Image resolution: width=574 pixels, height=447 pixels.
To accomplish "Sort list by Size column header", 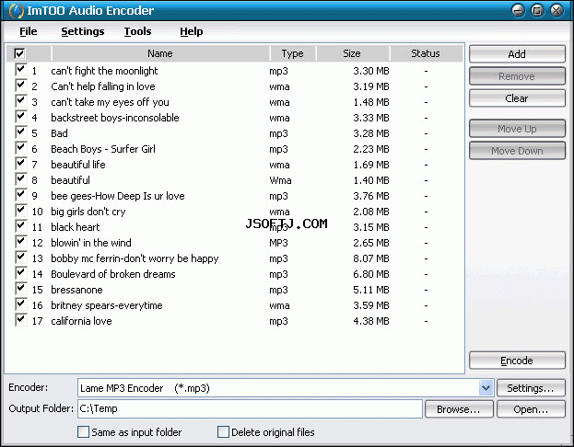I will 353,53.
